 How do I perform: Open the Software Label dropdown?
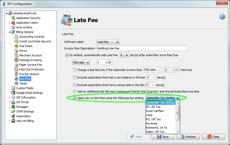pyautogui.click(x=108, y=42)
